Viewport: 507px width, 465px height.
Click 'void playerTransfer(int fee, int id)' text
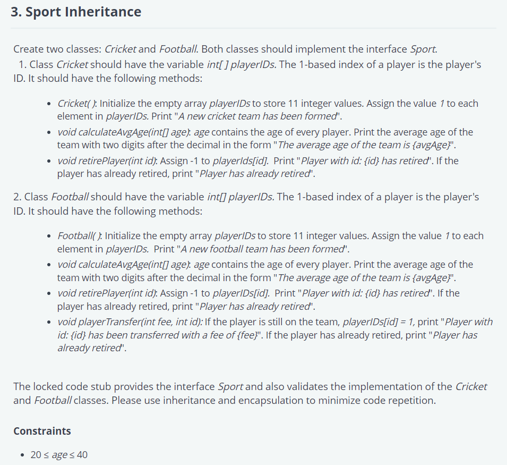click(130, 322)
